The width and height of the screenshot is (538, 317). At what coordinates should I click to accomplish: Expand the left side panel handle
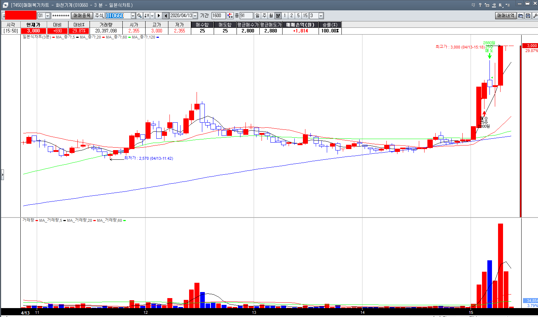[2, 175]
